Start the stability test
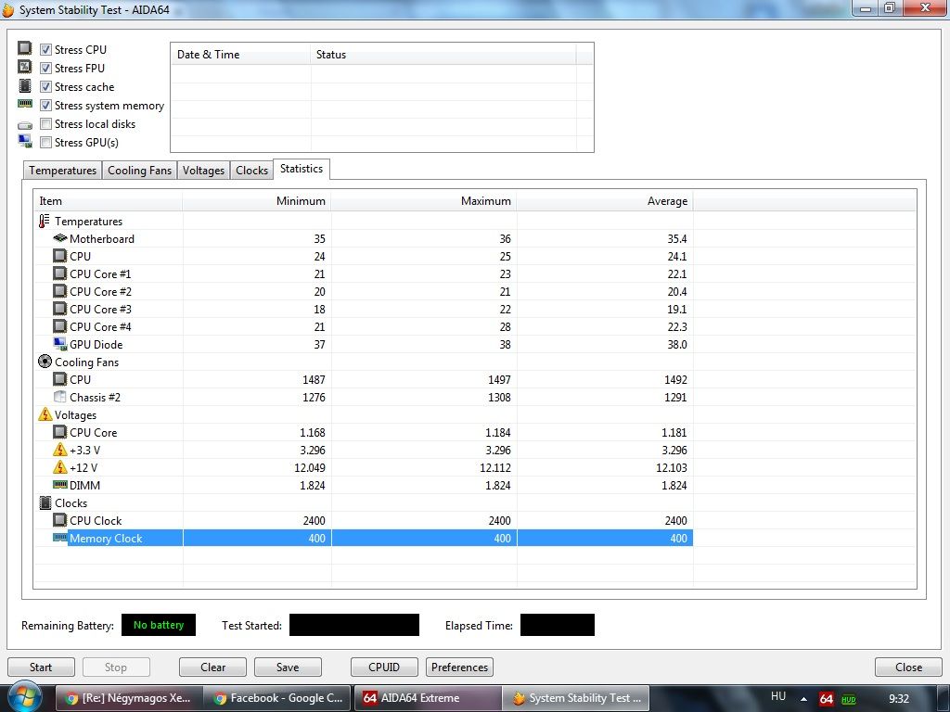The height and width of the screenshot is (712, 950). 41,667
